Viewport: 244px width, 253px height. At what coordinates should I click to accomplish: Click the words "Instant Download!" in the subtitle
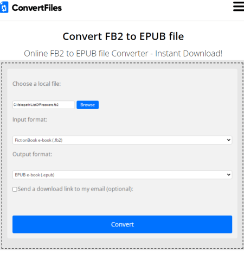tap(189, 54)
